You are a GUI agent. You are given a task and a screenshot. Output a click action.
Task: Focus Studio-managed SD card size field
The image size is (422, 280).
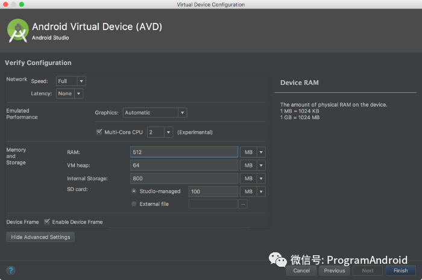tap(213, 191)
